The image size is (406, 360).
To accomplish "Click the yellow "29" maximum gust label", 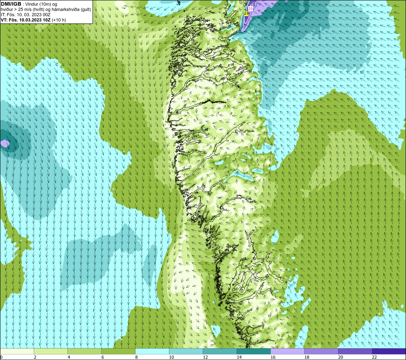I will 246,14.
